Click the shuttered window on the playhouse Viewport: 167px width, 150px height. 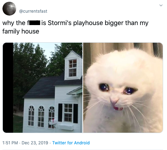point(68,113)
